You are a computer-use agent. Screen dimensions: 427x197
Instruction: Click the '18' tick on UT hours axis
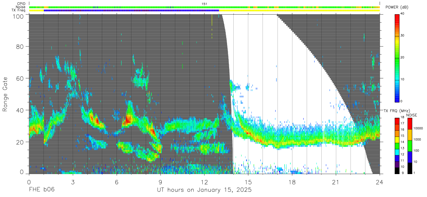coord(292,182)
